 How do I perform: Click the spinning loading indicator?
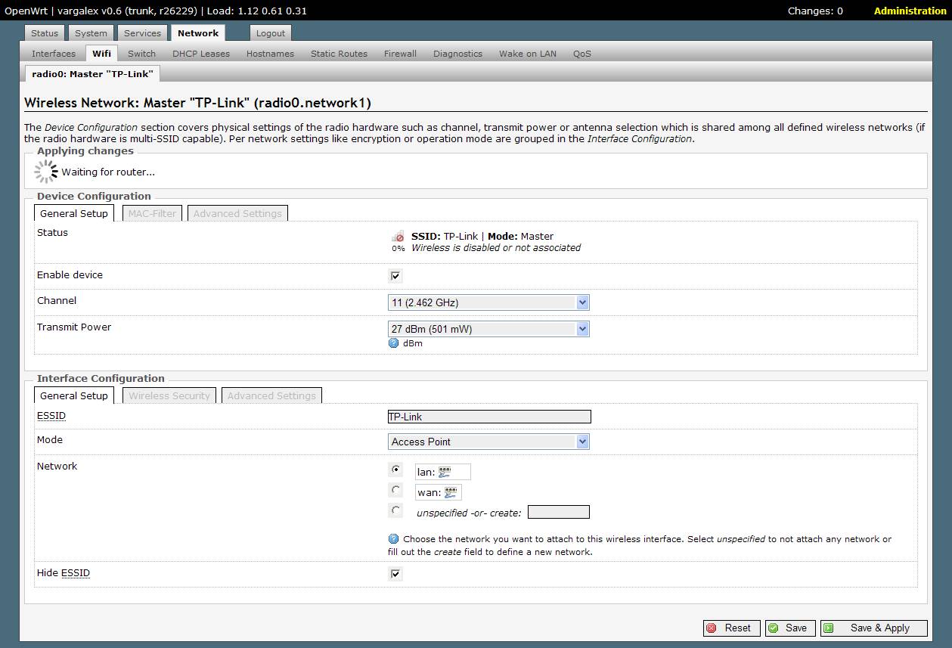coord(46,172)
